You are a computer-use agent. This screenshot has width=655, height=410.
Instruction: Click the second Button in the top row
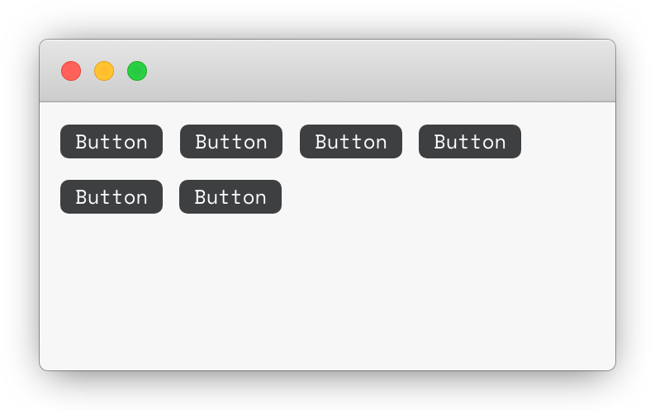click(231, 141)
